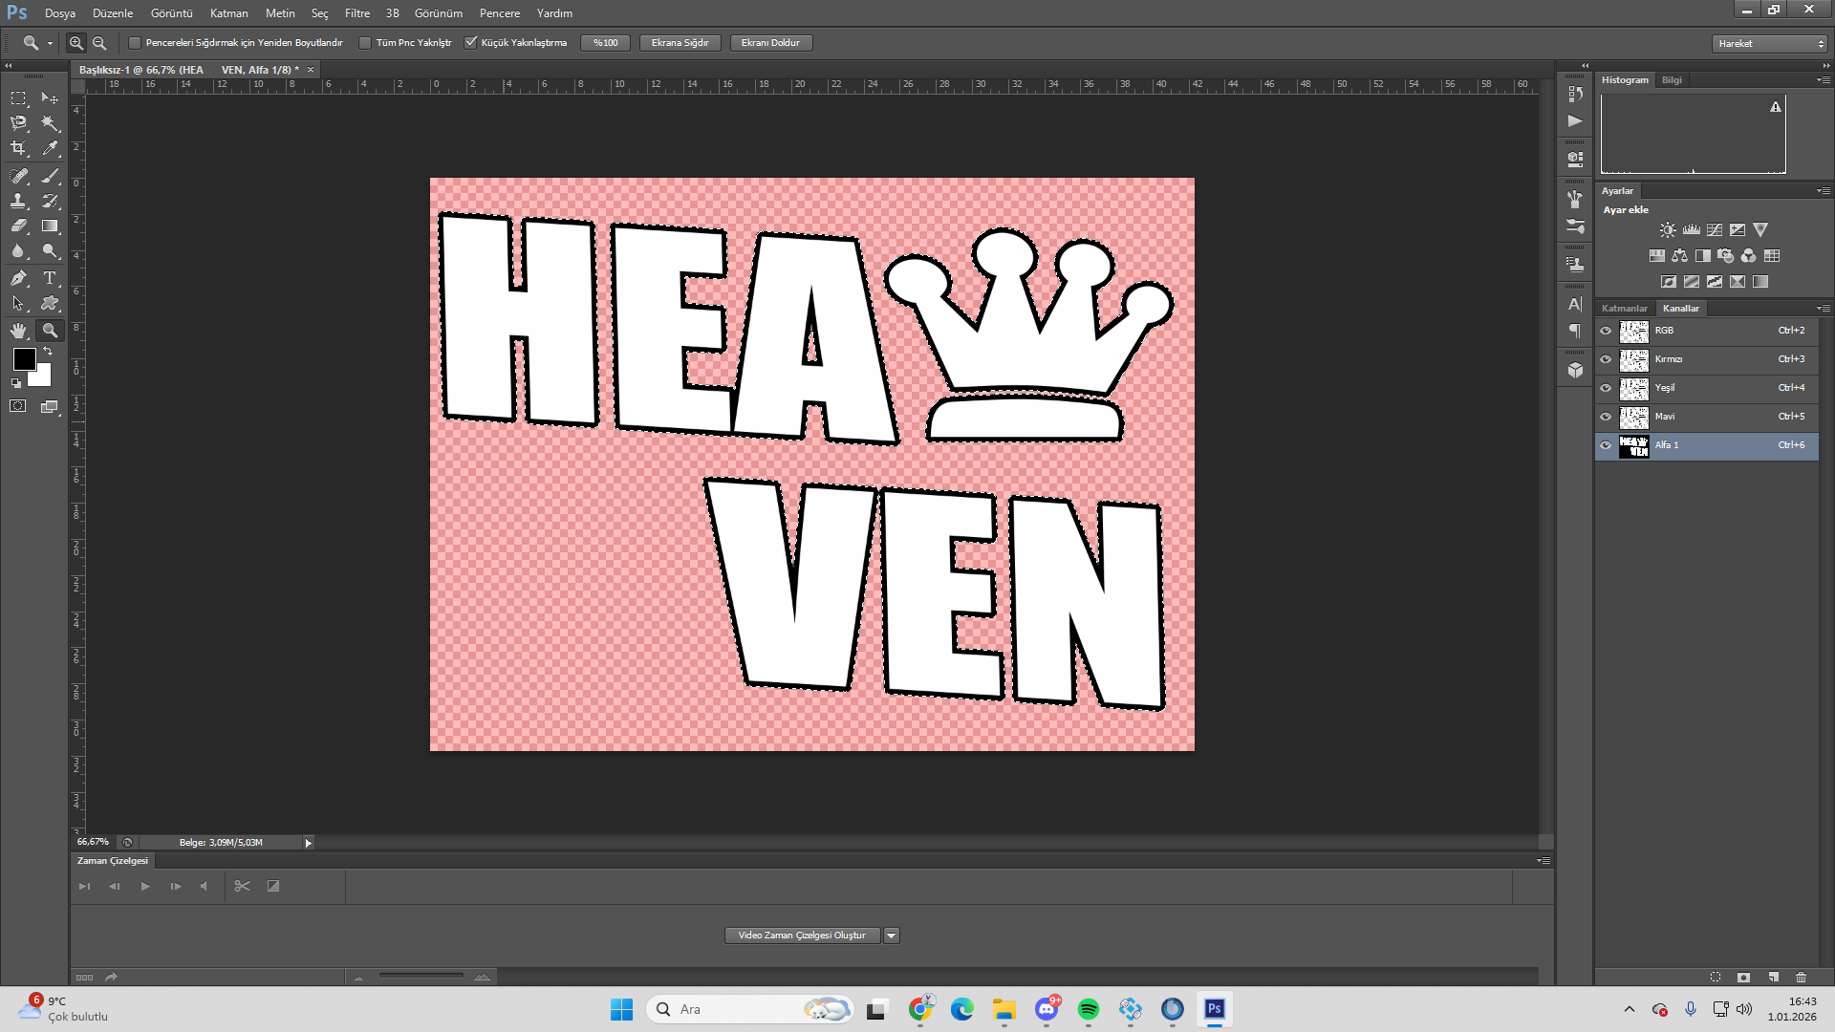Select the History Brush tool
The image size is (1835, 1032).
(x=50, y=201)
